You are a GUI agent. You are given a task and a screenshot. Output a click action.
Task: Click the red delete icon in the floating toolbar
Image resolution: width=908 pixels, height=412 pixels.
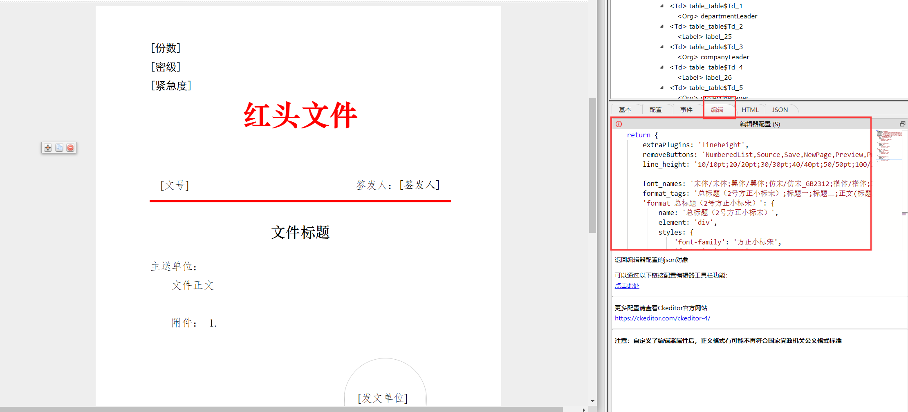click(x=70, y=148)
